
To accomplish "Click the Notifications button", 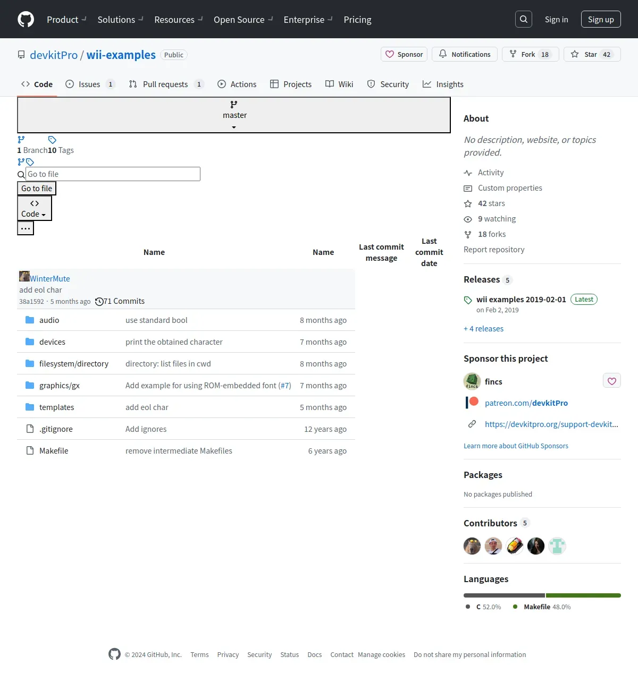I will coord(465,54).
